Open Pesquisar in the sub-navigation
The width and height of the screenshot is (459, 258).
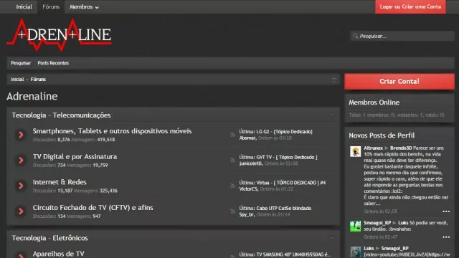[x=21, y=63]
